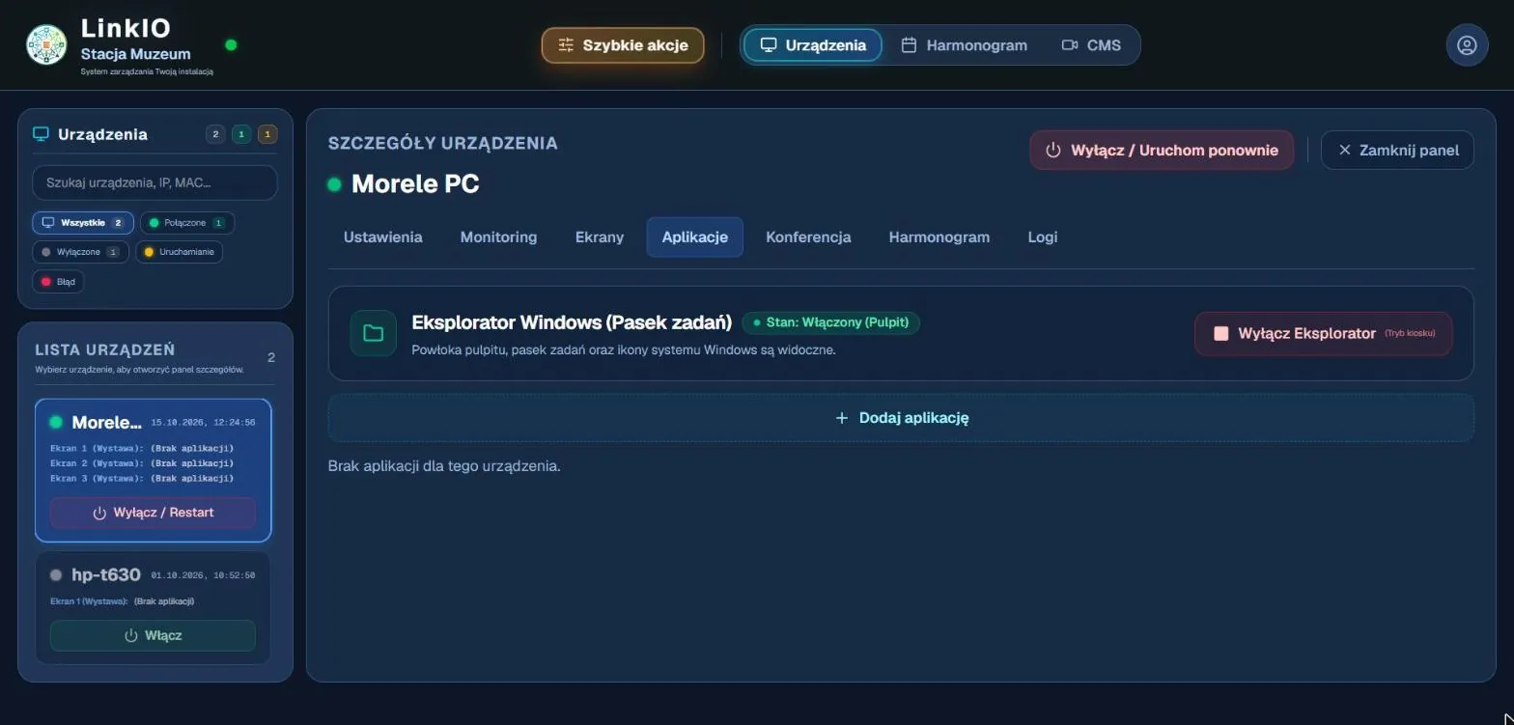The image size is (1514, 725).
Task: Close panel with Zamknij panel
Action: [1397, 150]
